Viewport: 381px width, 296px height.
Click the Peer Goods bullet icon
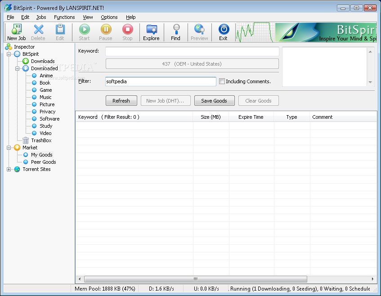coord(26,162)
